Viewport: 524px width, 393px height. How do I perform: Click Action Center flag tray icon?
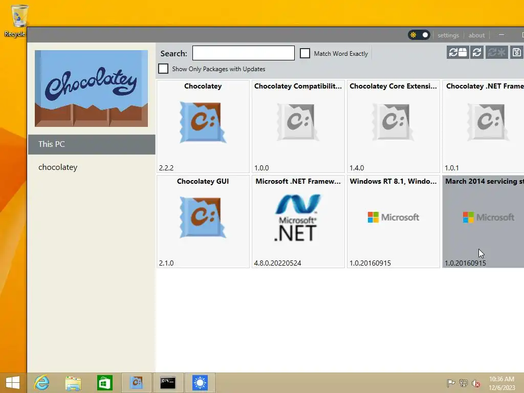(451, 383)
